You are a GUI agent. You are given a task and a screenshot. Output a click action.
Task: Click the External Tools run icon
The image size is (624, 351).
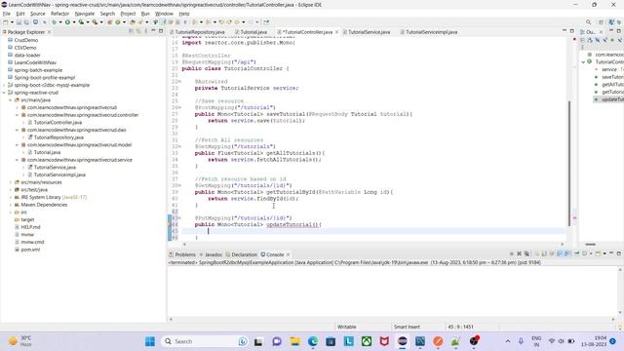95,22
